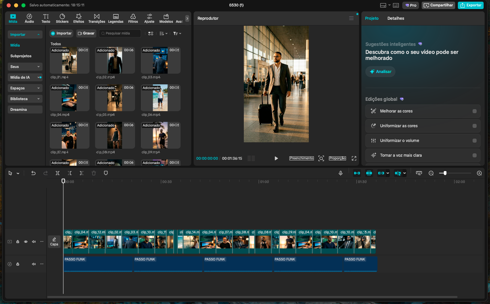490x304 pixels.
Task: Open the Mídia de IA sidebar section
Action: (x=25, y=77)
